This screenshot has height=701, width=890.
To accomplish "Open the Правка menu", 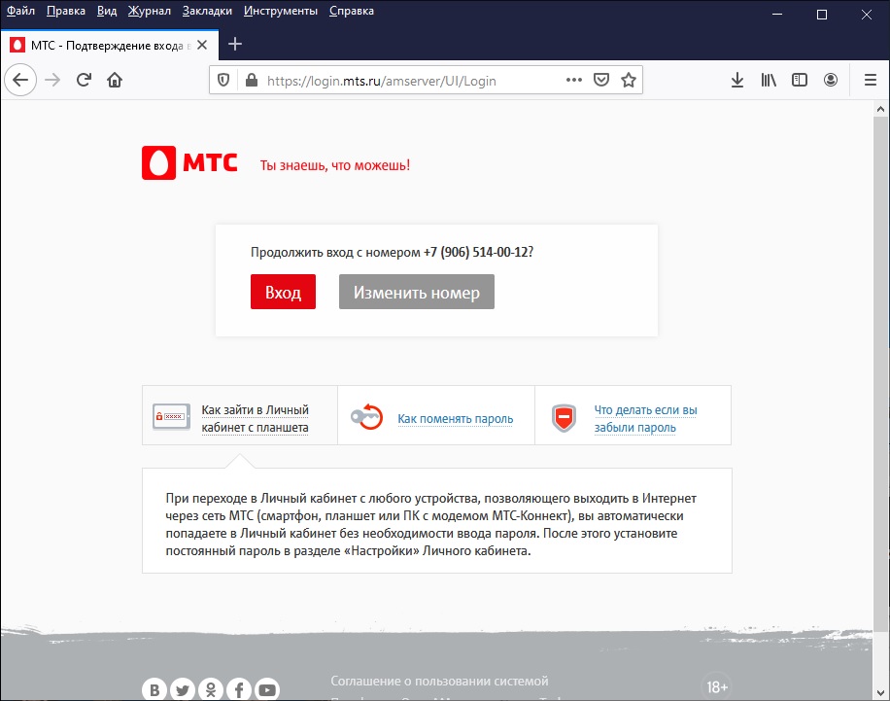I will 66,11.
